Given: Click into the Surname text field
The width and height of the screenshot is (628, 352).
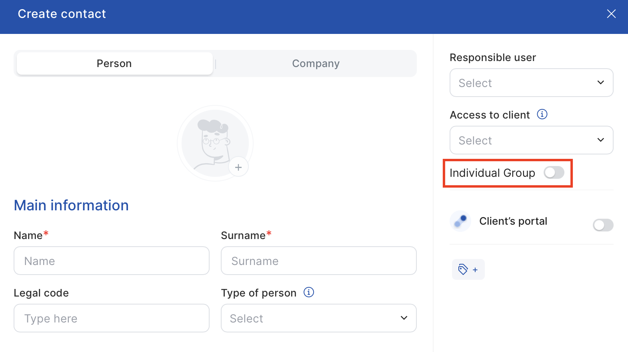Looking at the screenshot, I should click(318, 261).
